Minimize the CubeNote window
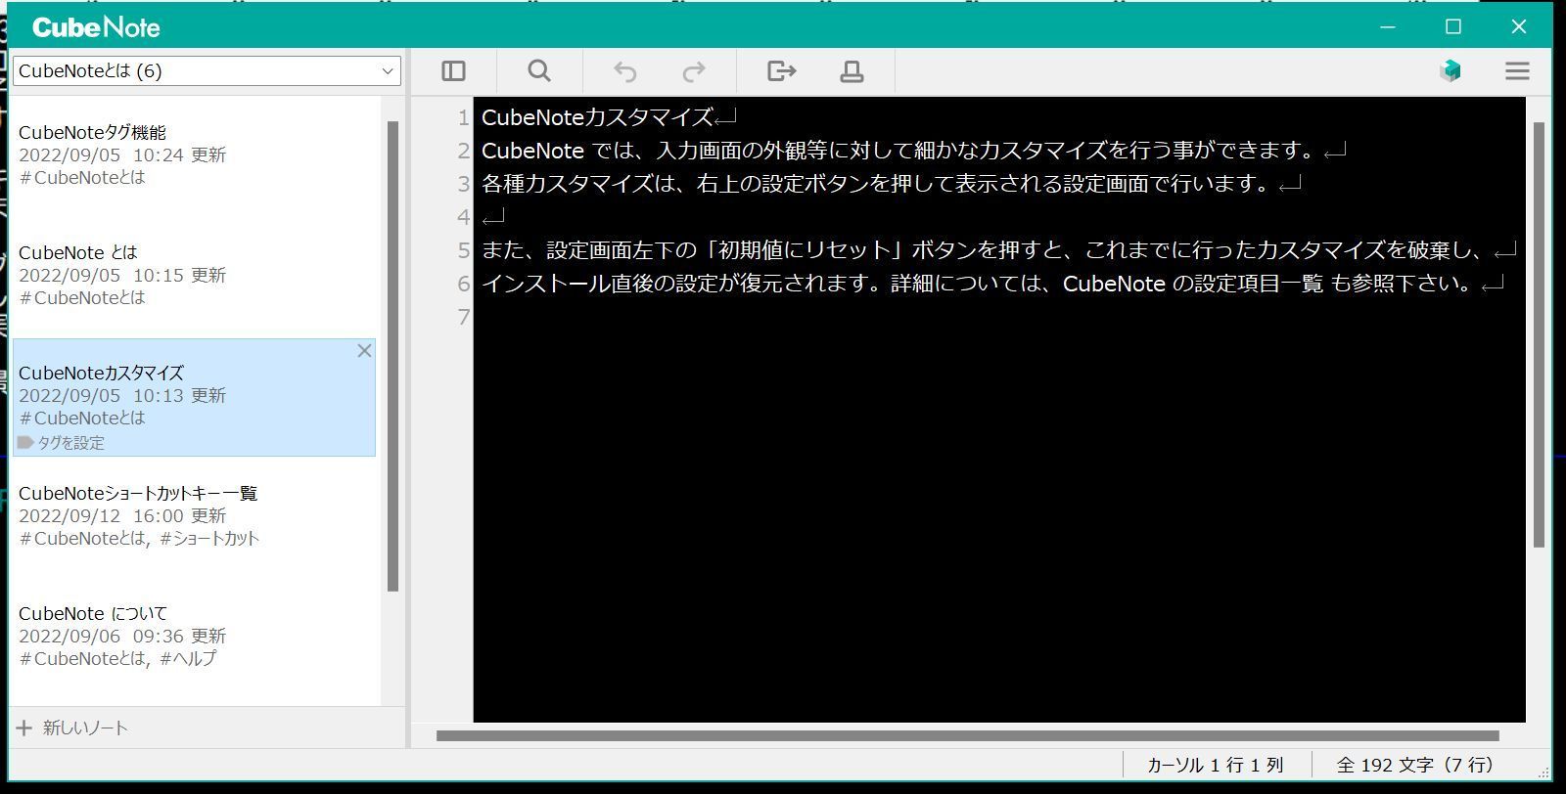 coord(1388,26)
